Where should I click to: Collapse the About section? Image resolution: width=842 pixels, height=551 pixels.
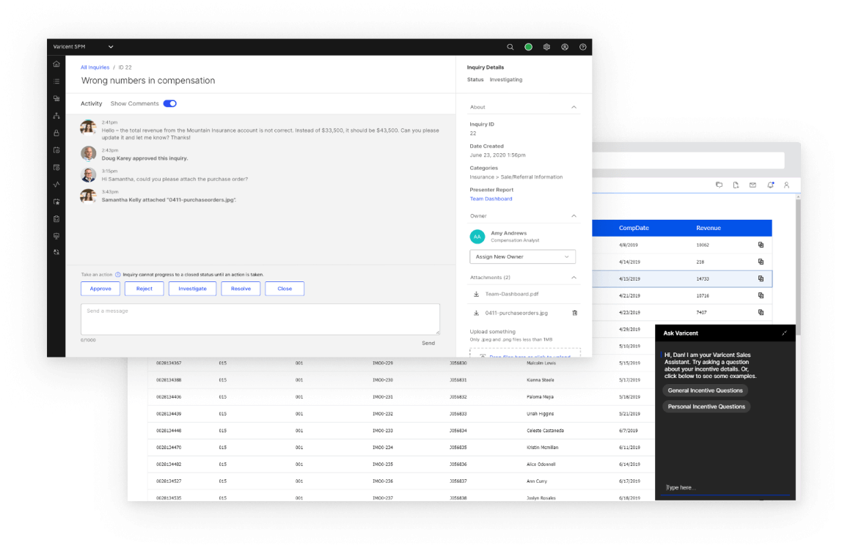pyautogui.click(x=574, y=107)
